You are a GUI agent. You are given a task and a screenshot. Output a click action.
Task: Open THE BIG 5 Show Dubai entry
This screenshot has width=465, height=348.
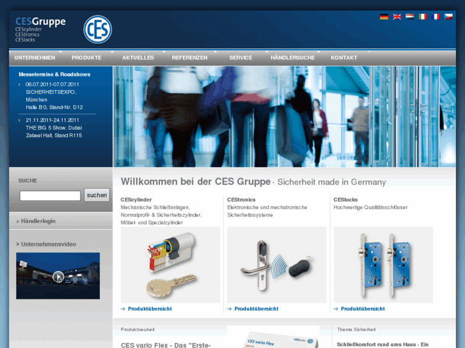point(54,128)
